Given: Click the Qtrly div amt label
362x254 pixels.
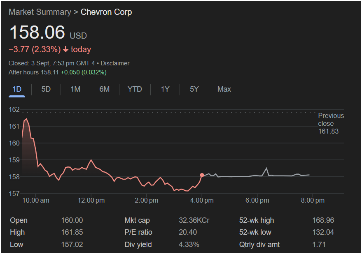Looking at the screenshot, I should pyautogui.click(x=259, y=245).
